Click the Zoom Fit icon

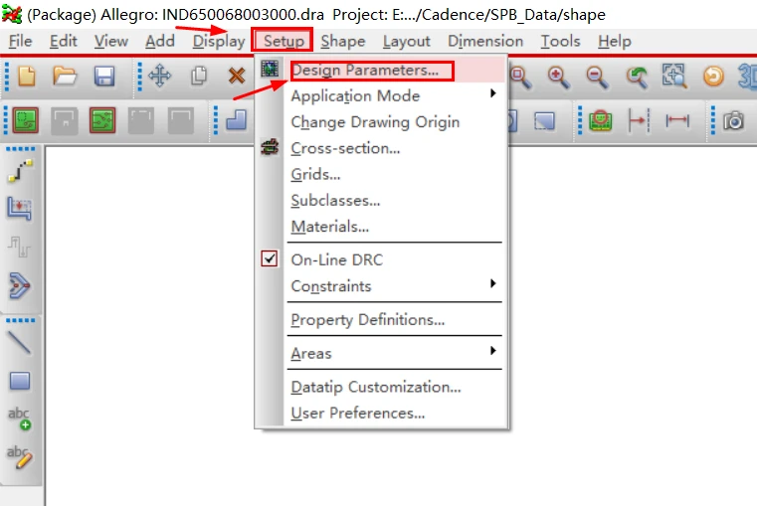point(674,77)
